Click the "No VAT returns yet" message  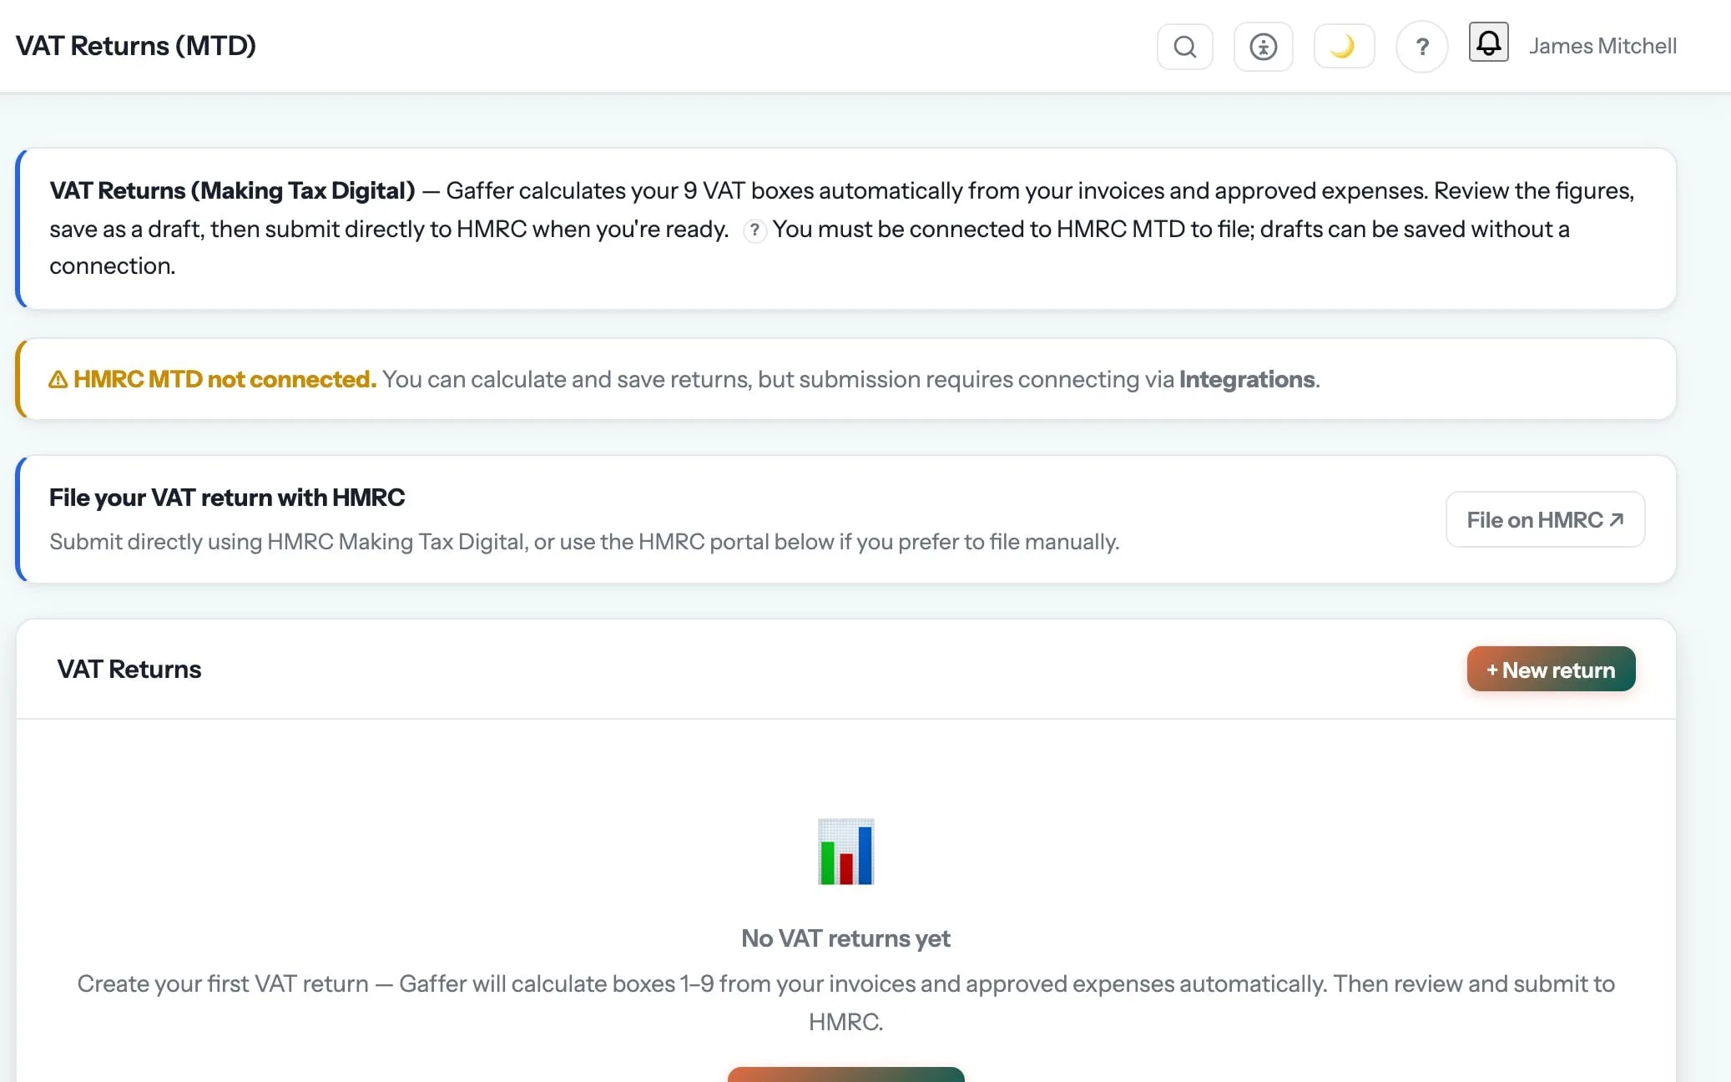tap(845, 938)
